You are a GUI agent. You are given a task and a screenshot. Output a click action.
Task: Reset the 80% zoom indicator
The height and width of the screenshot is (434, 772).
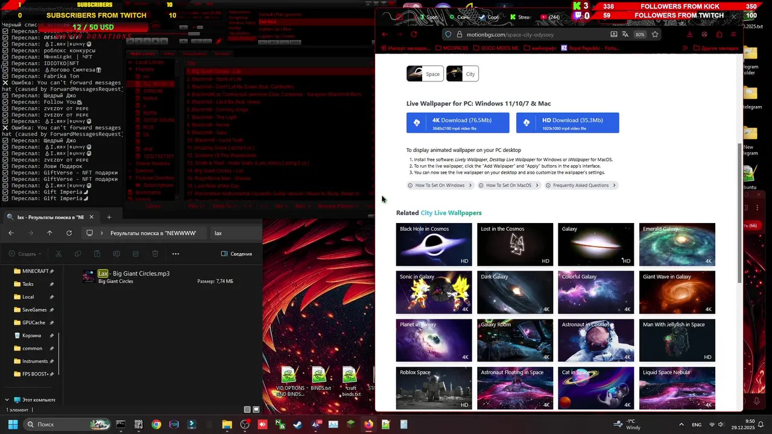(640, 34)
